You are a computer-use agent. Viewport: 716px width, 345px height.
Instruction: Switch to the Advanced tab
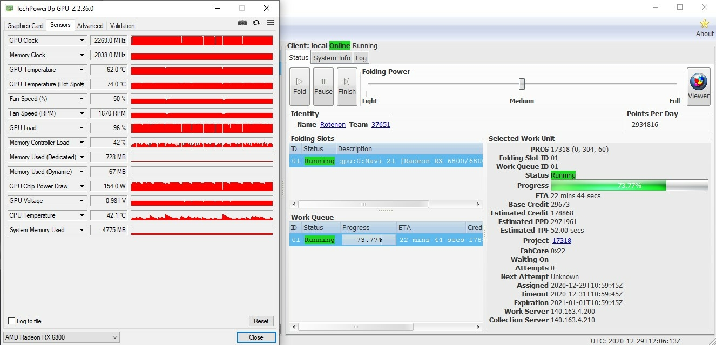coord(90,26)
